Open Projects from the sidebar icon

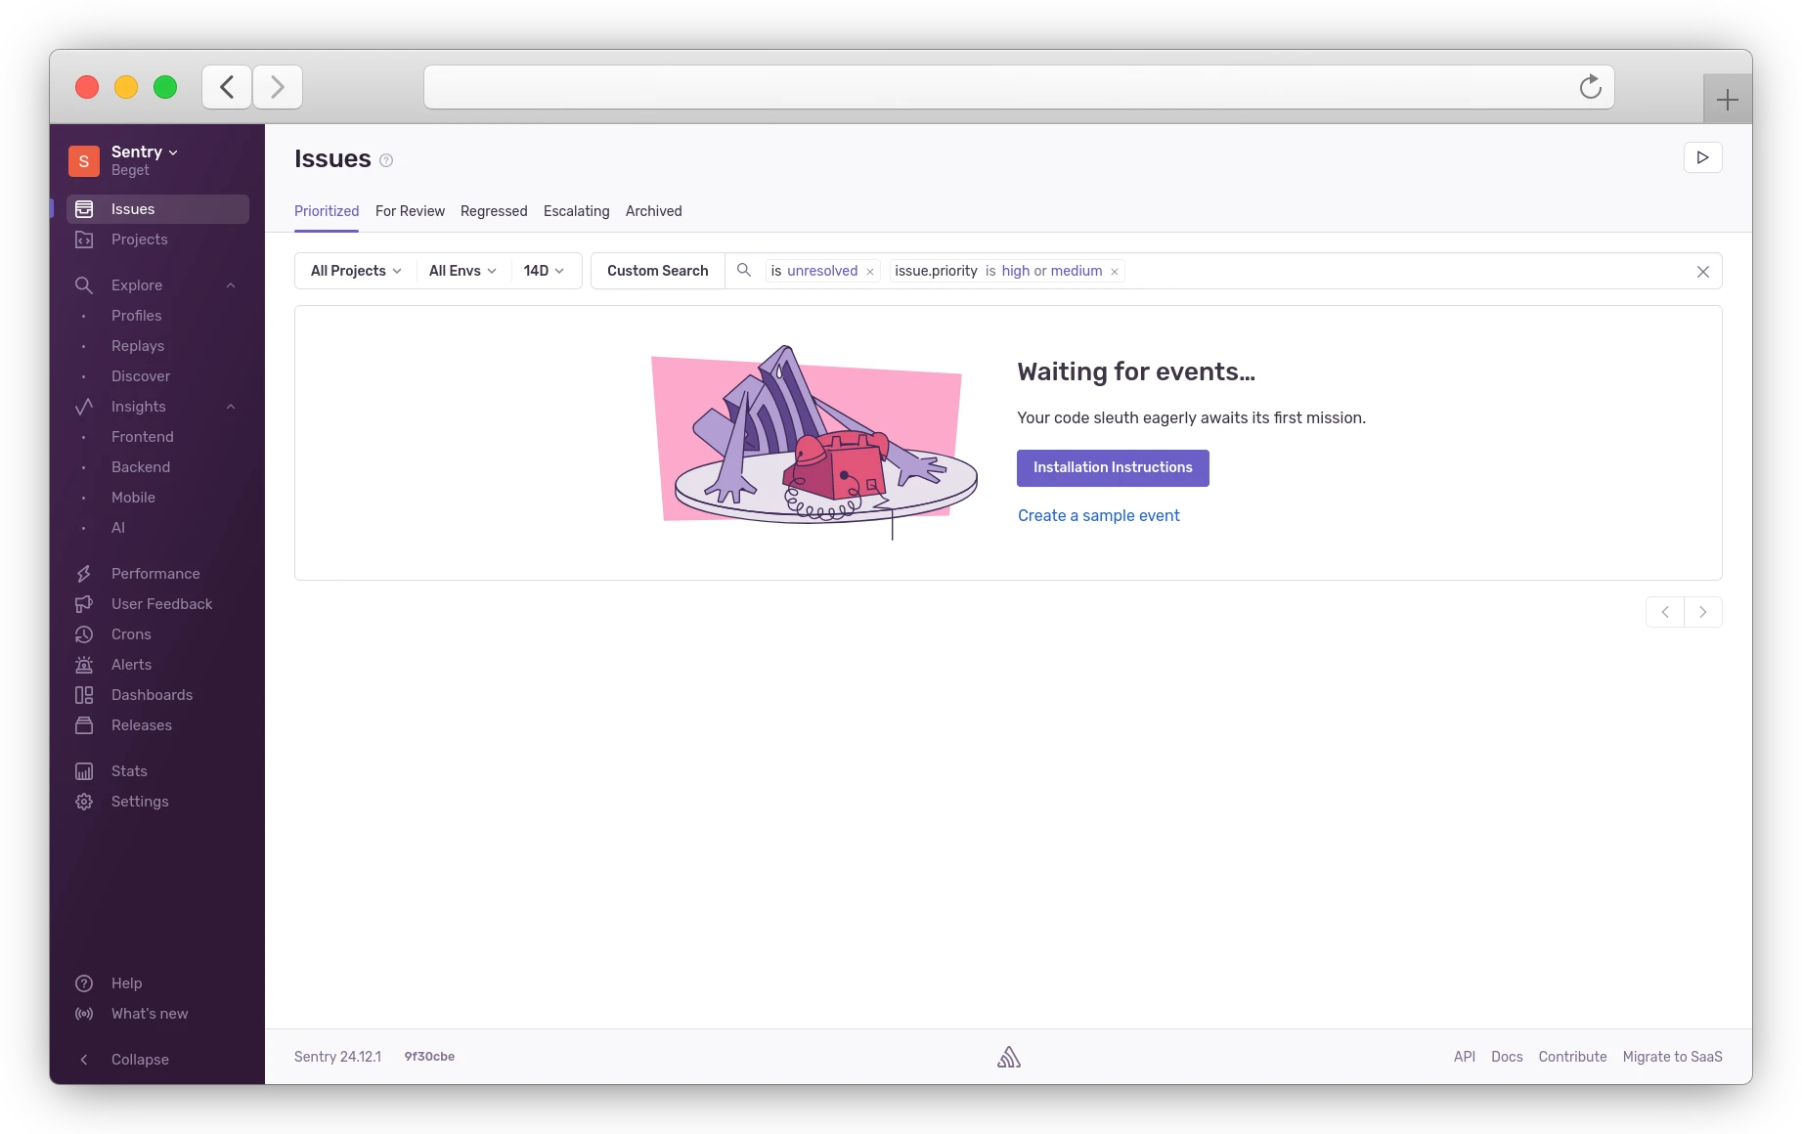[x=84, y=240]
